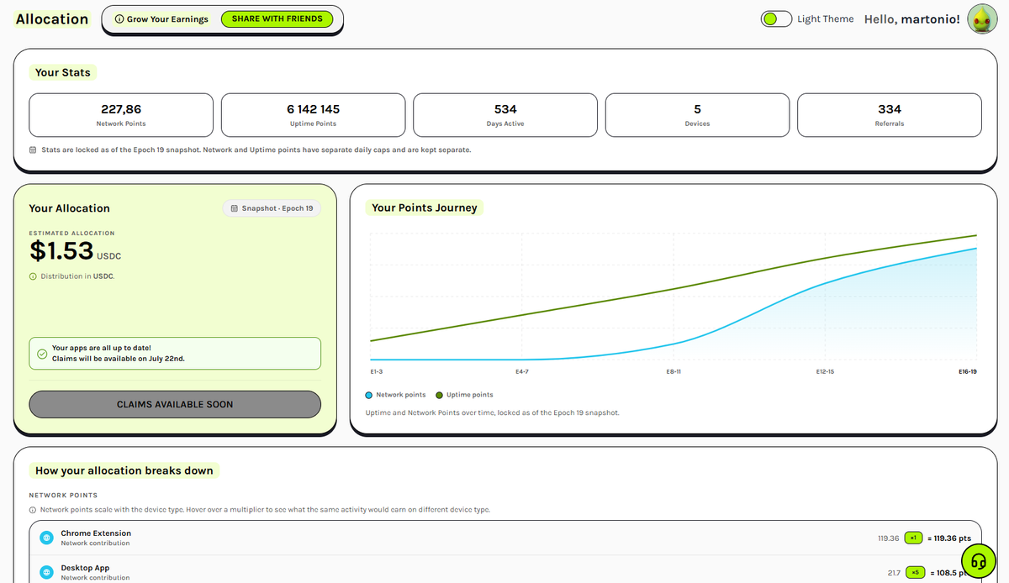The width and height of the screenshot is (1009, 583).
Task: Click the E16-19 chart axis label
Action: pos(967,371)
